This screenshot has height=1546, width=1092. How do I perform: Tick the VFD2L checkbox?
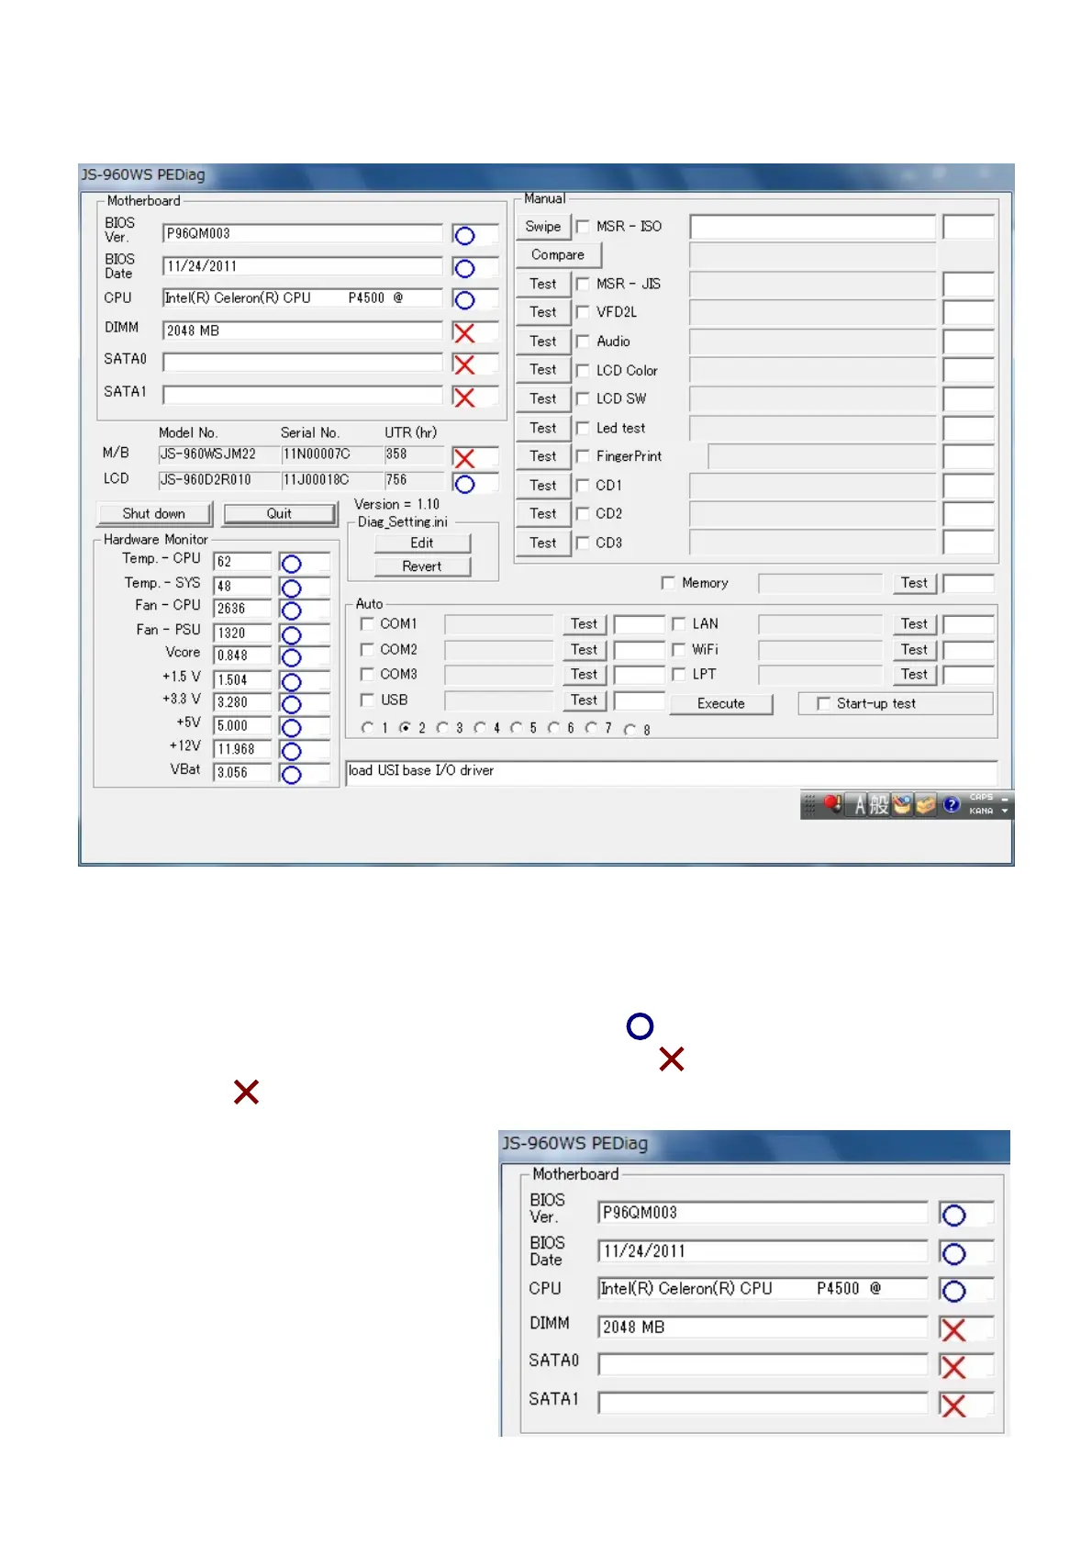[583, 312]
